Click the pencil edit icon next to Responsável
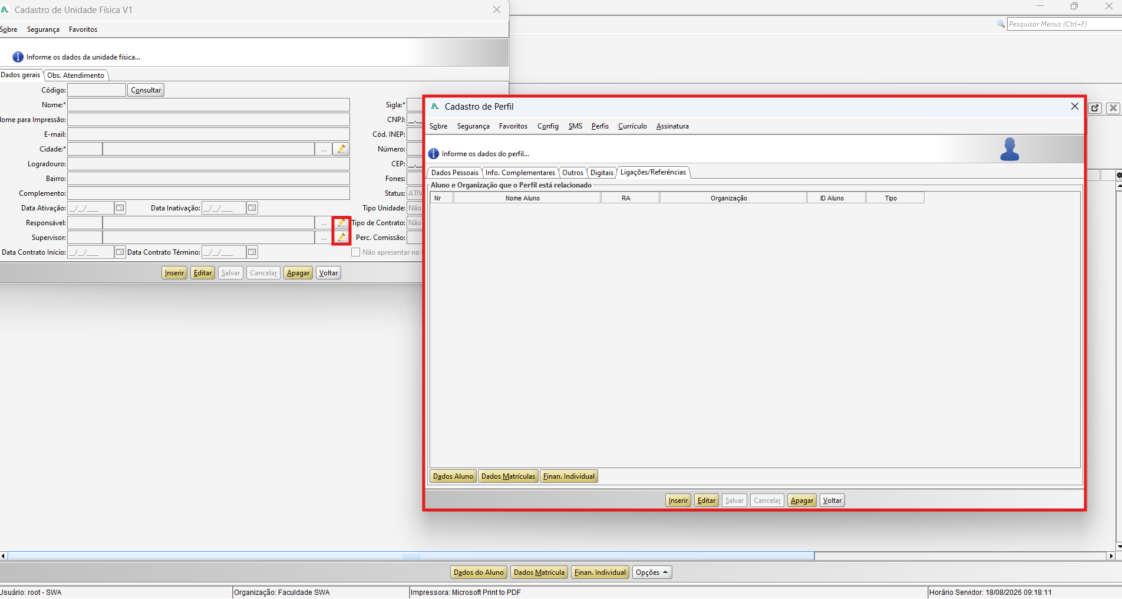Screen dimensions: 1122x599 tap(341, 223)
